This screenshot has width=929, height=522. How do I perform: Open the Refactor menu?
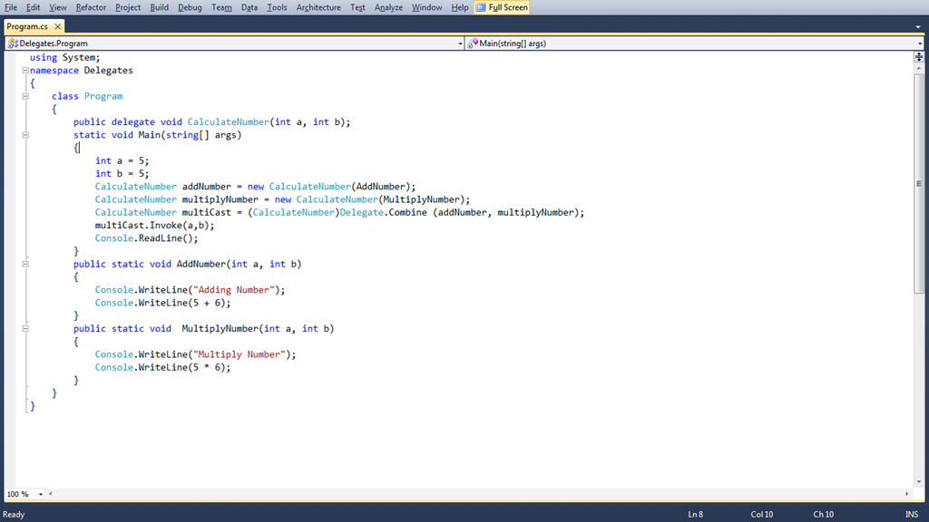click(x=91, y=7)
